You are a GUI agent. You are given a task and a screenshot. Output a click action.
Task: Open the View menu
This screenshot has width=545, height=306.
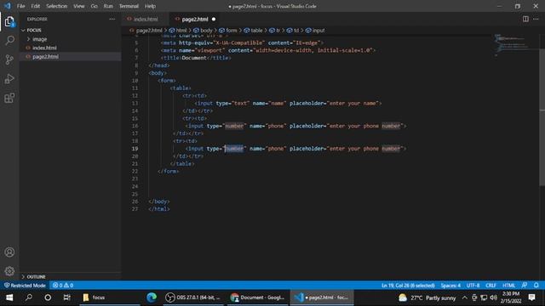79,6
